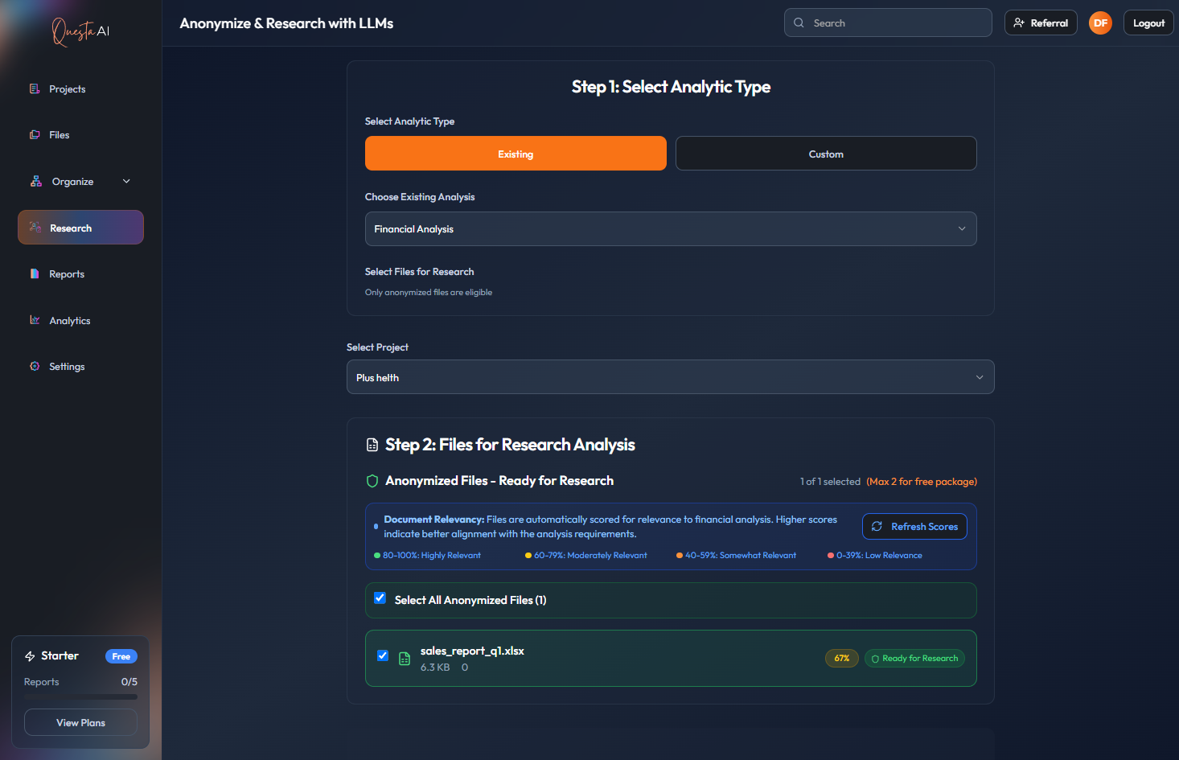Click the Reports usage progress bar
Image resolution: width=1179 pixels, height=760 pixels.
(x=80, y=696)
